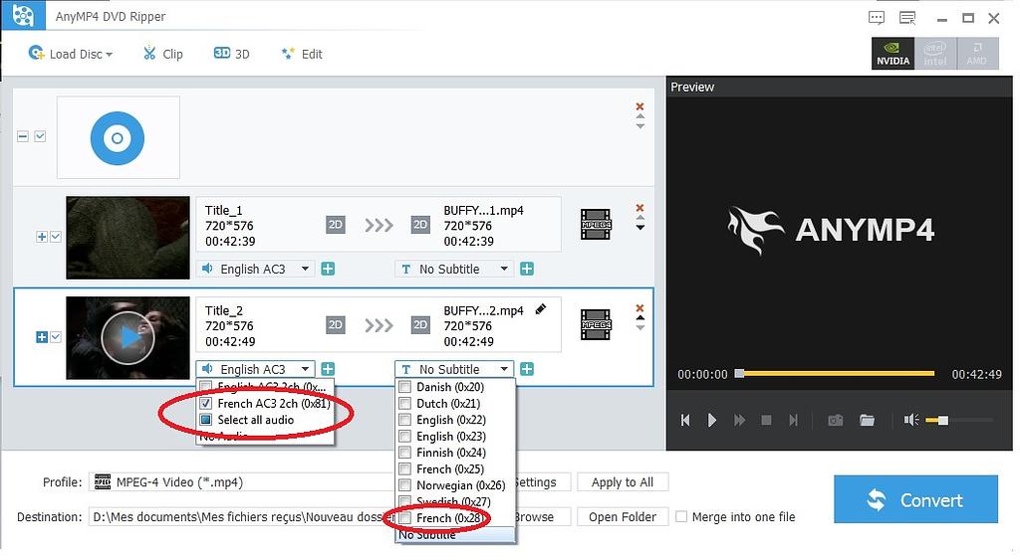The image size is (1020, 560).
Task: Open Title_1 English AC3 audio dropdown
Action: (256, 269)
